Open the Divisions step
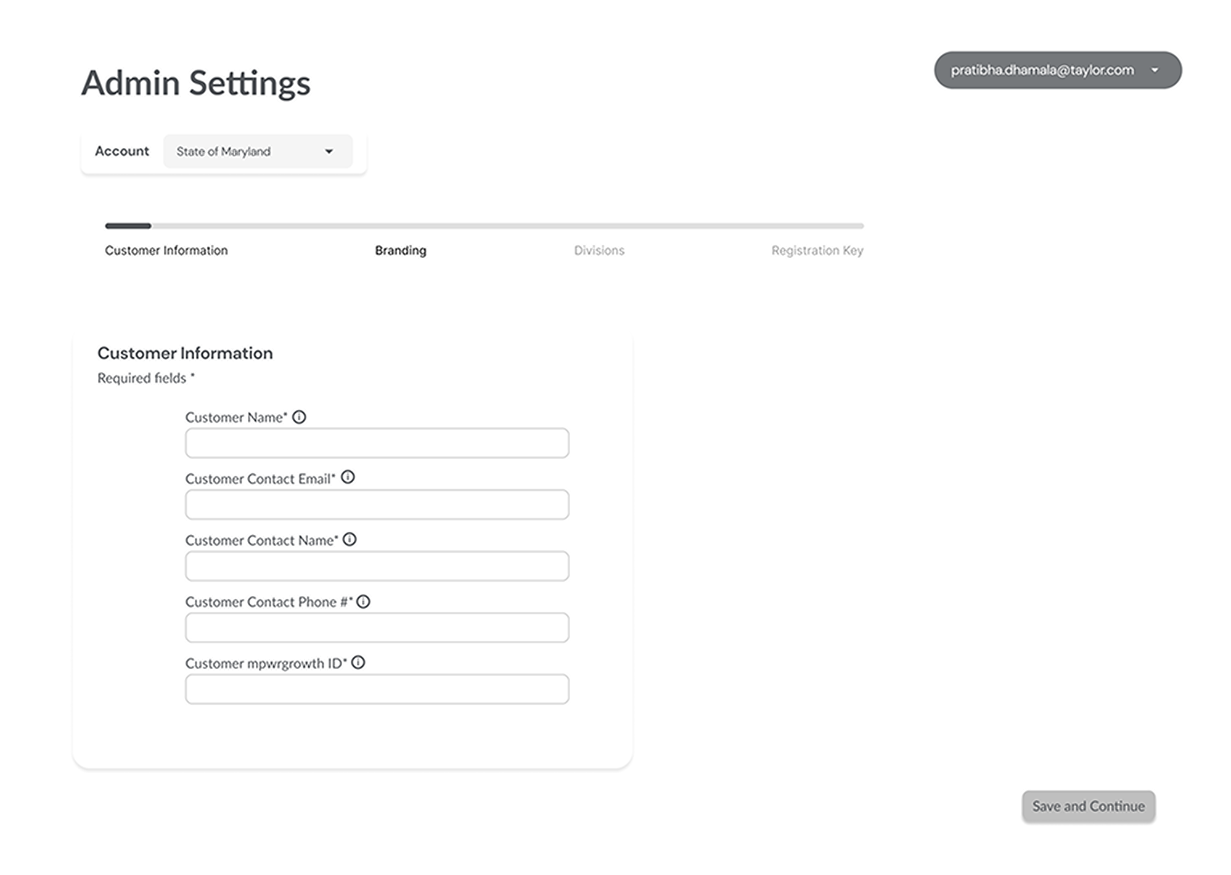Viewport: 1231px width, 875px height. click(599, 251)
